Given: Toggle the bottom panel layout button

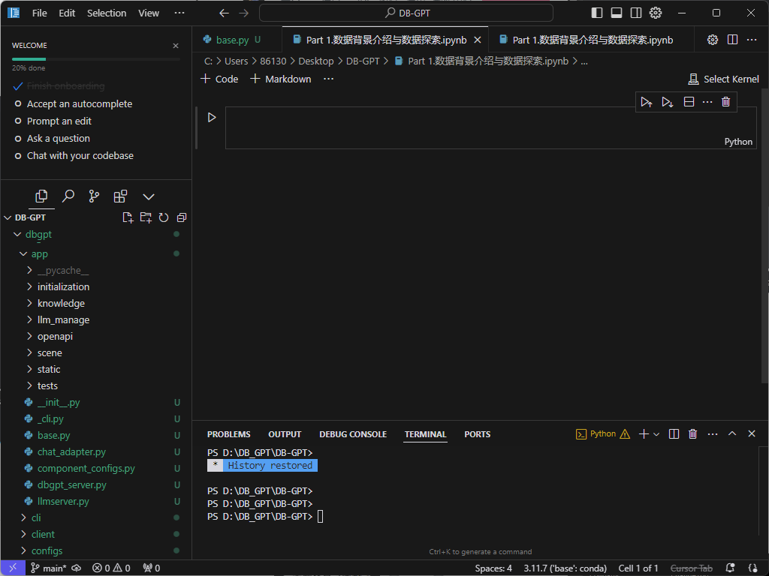Looking at the screenshot, I should (x=617, y=13).
